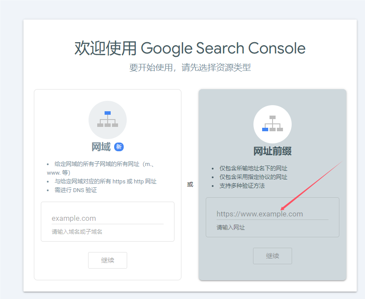The height and width of the screenshot is (299, 365).
Task: Click the 仅包含采用指定协议的网址 bullet
Action: (x=253, y=177)
